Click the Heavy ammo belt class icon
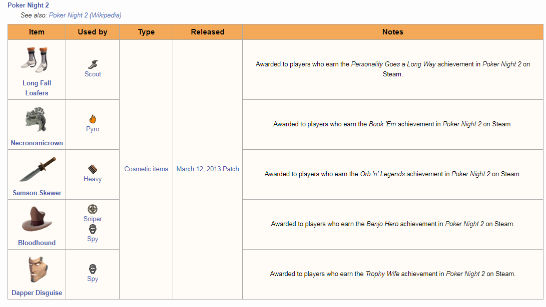 click(93, 169)
